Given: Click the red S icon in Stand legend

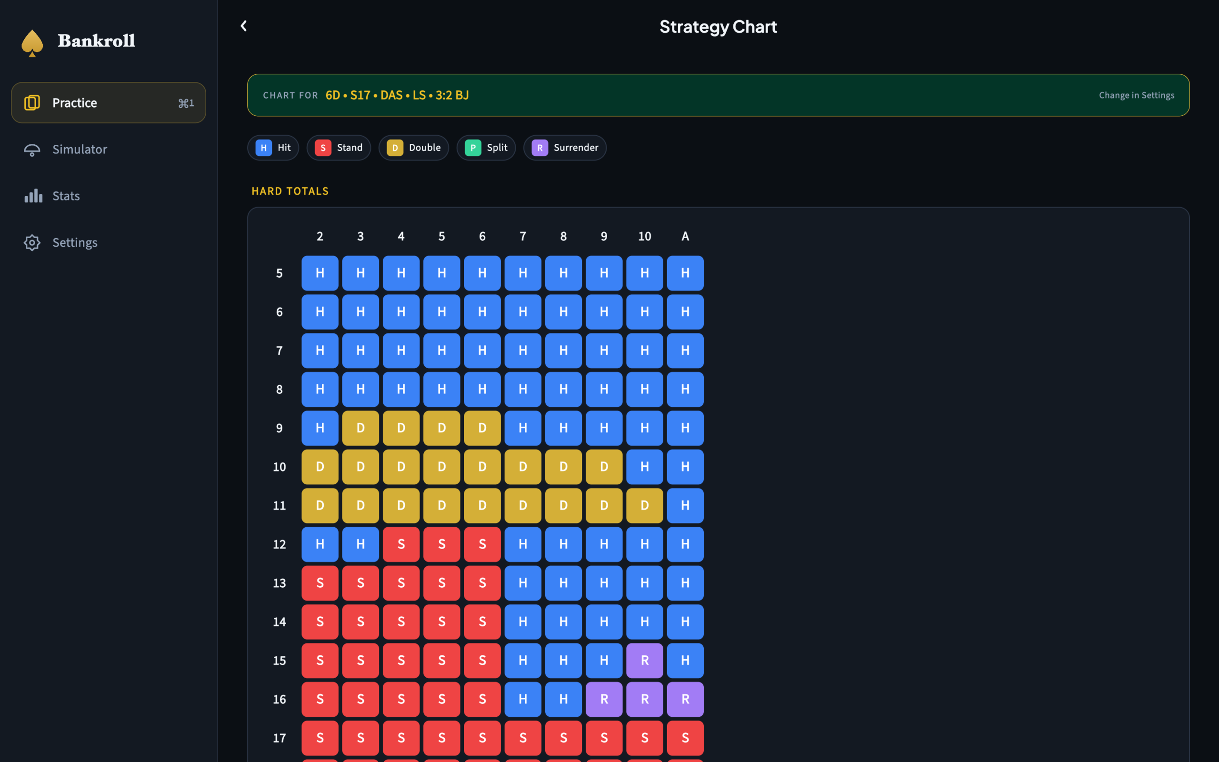Looking at the screenshot, I should tap(323, 148).
